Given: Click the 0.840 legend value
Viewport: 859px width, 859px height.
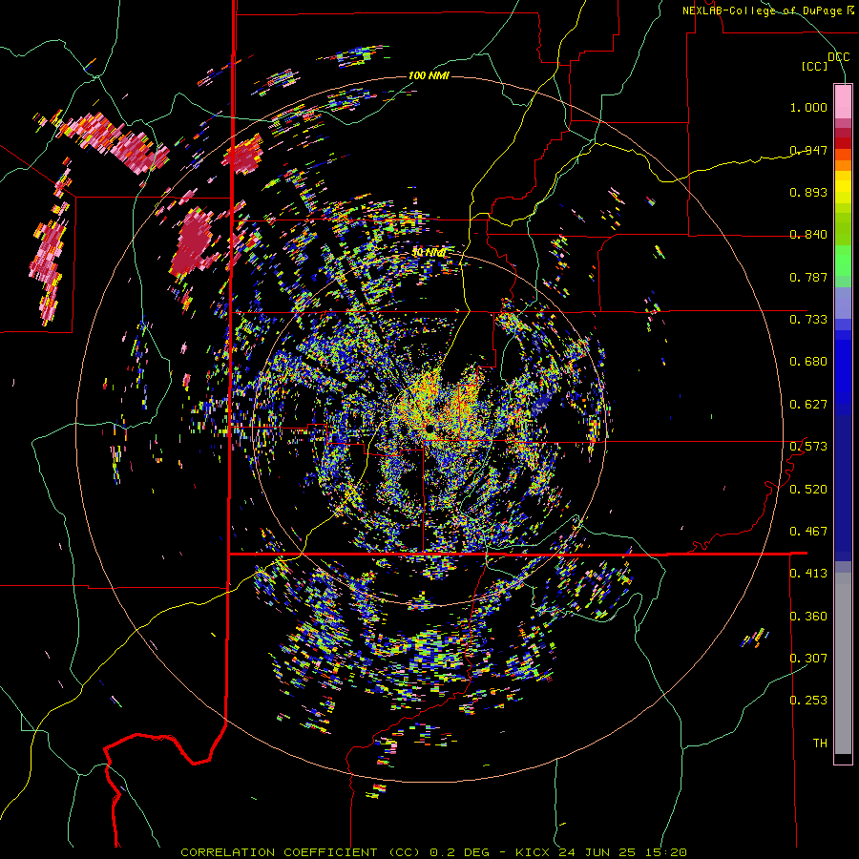Looking at the screenshot, I should 808,235.
